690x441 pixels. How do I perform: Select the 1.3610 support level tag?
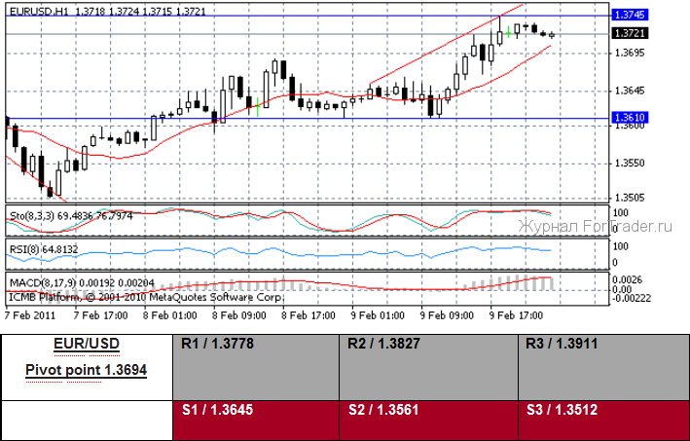[630, 118]
